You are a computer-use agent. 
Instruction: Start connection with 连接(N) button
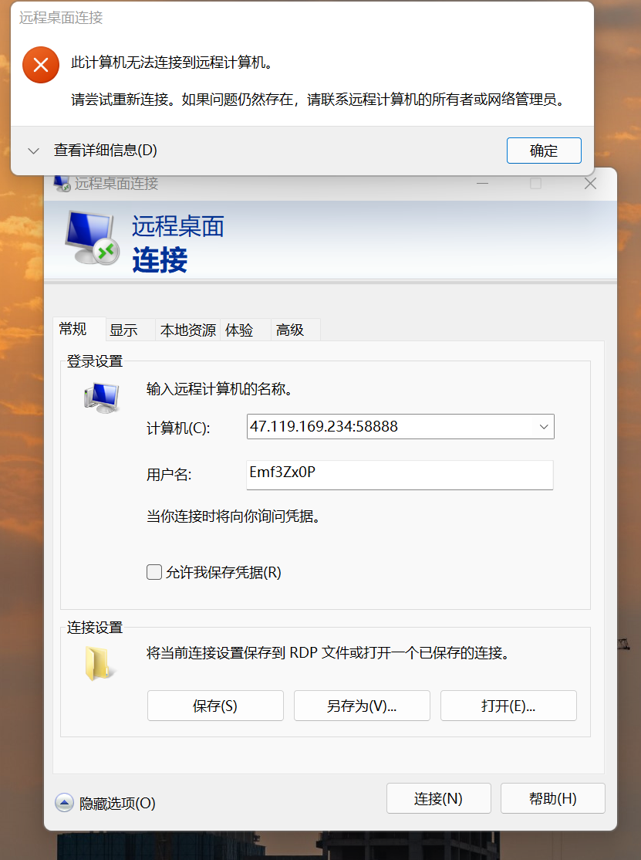click(438, 798)
